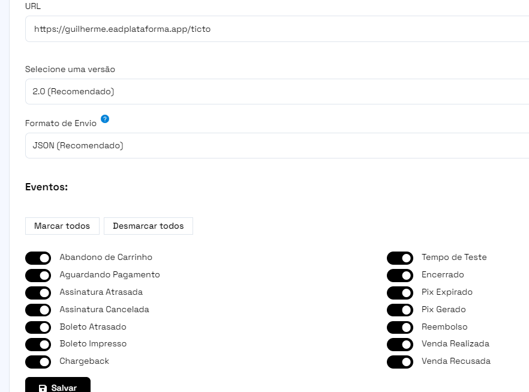Screen dimensions: 529x392
Task: Toggle the Reembolso event switch
Action: tap(400, 327)
